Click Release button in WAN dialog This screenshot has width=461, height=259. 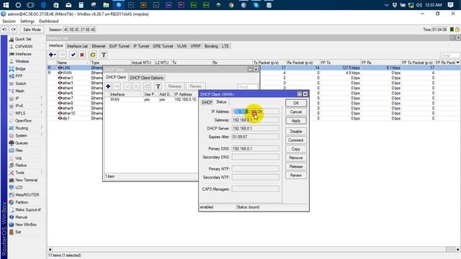point(296,166)
